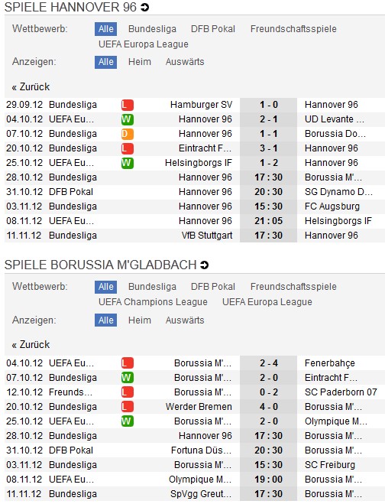The height and width of the screenshot is (504, 385).
Task: Click green W badge for UD Levante match
Action: [128, 119]
